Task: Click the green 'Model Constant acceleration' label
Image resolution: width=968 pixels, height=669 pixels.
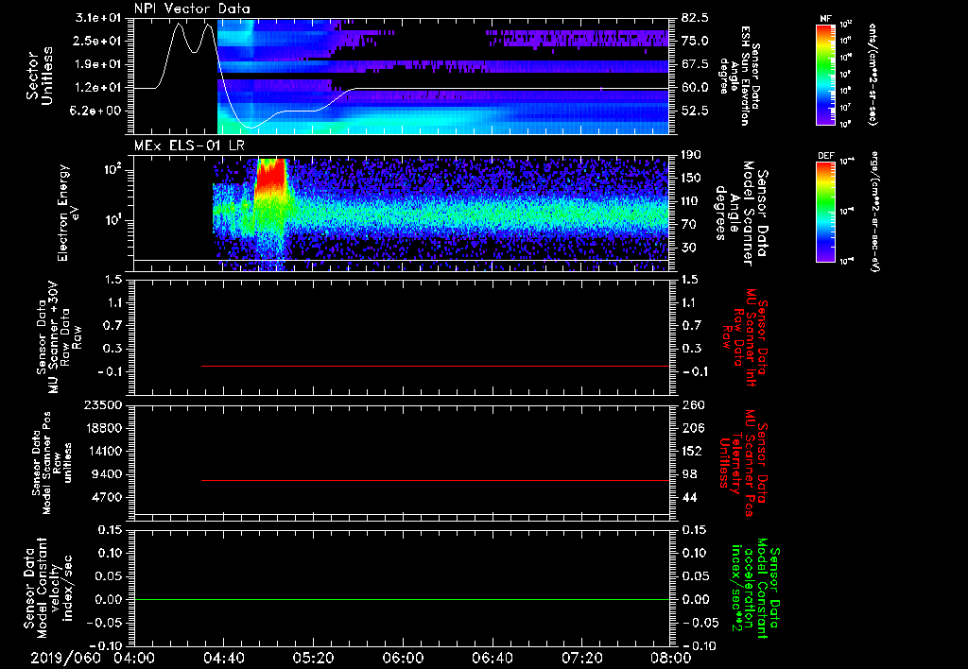Action: (755, 590)
